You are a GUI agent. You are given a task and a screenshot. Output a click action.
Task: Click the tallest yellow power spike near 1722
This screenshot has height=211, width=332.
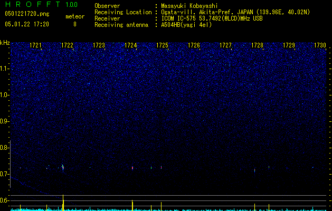click(x=63, y=203)
